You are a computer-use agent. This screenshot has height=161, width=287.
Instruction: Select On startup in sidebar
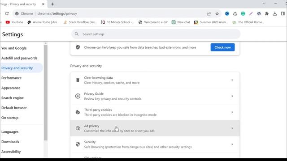coord(10,118)
